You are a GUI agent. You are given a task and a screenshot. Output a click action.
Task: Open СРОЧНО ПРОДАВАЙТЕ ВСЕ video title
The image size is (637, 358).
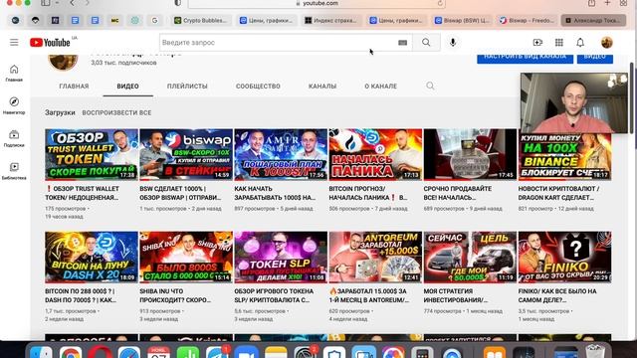point(458,193)
